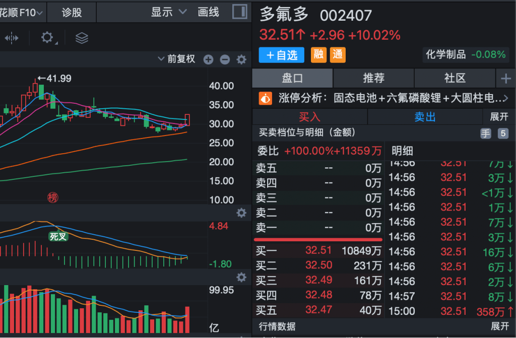The image size is (516, 338).
Task: Add stock with +自选 button
Action: pyautogui.click(x=282, y=55)
